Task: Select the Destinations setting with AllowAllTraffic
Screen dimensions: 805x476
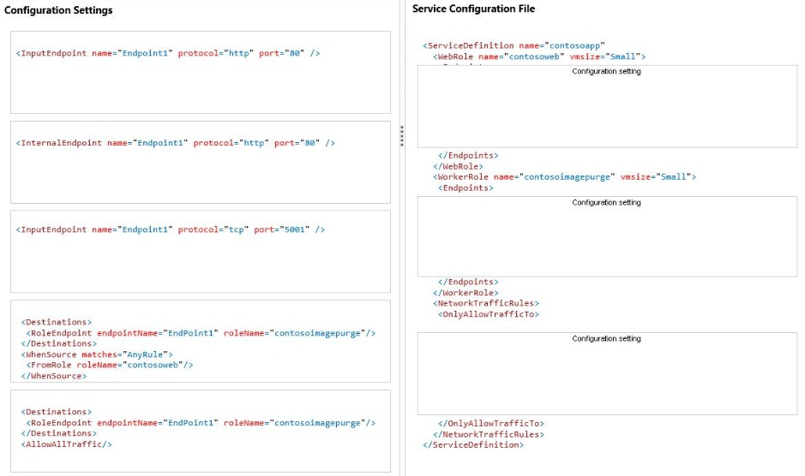Action: point(201,431)
